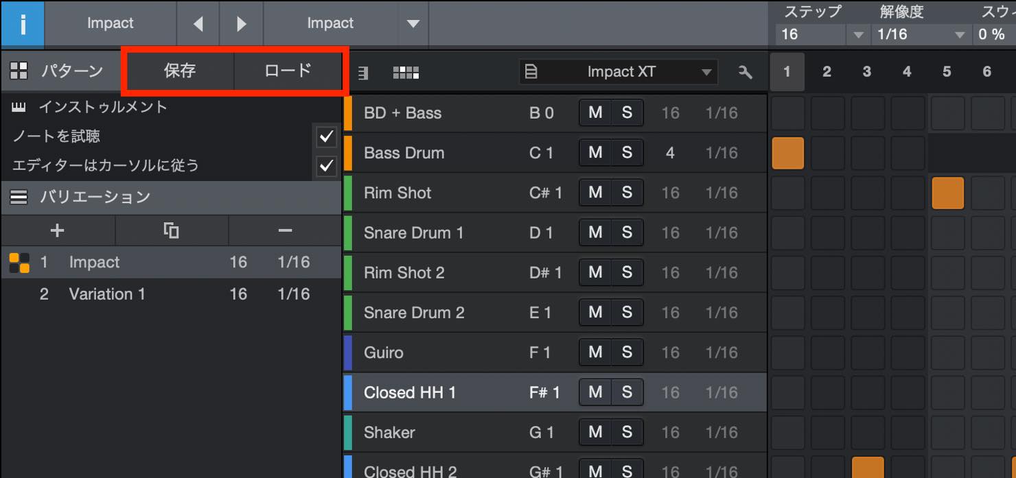
Task: Click the purple Guiro color strip
Action: pos(347,352)
